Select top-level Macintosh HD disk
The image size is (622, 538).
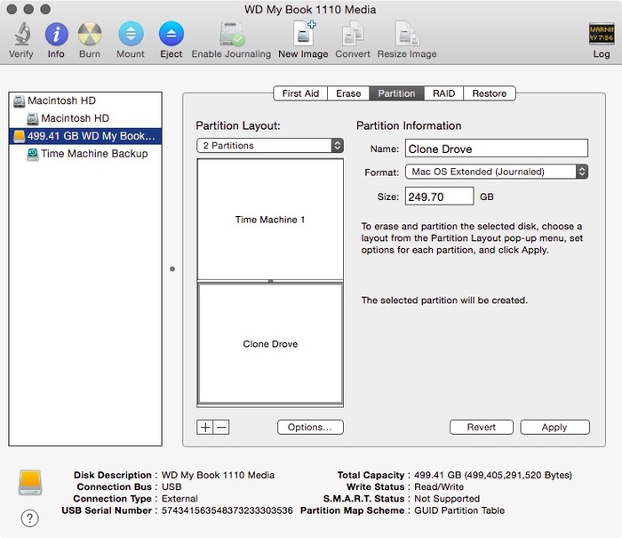[85, 100]
